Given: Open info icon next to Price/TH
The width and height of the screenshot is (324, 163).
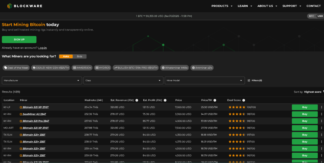Looking at the screenshot, I should [215, 100].
